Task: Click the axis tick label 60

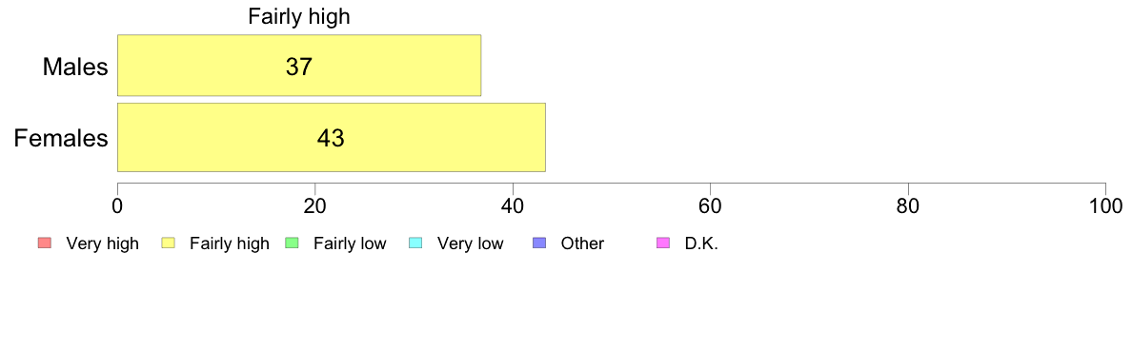Action: pos(711,205)
